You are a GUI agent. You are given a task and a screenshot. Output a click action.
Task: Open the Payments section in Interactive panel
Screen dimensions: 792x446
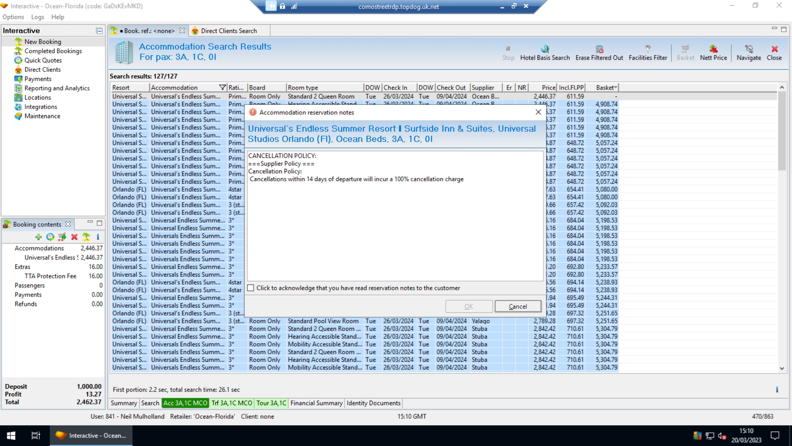[38, 79]
